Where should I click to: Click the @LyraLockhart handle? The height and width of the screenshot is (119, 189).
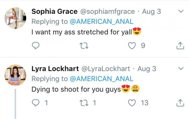(x=106, y=69)
